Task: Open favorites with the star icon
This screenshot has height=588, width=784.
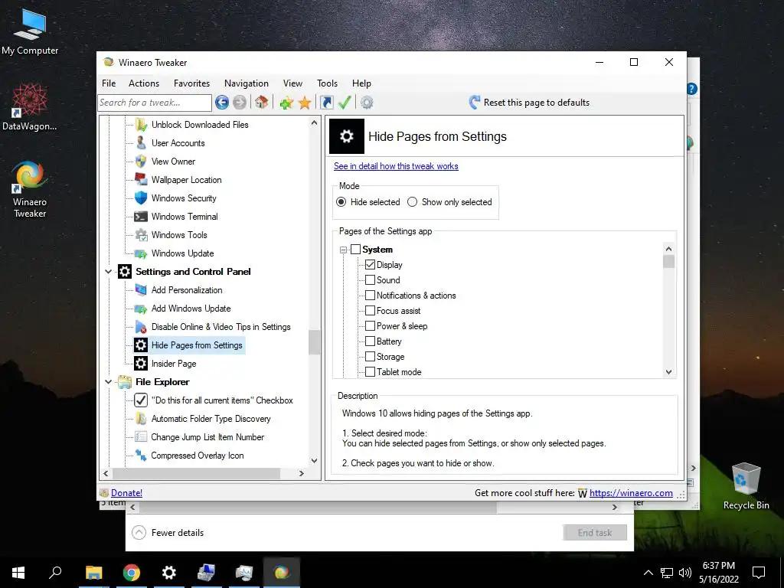Action: point(305,103)
